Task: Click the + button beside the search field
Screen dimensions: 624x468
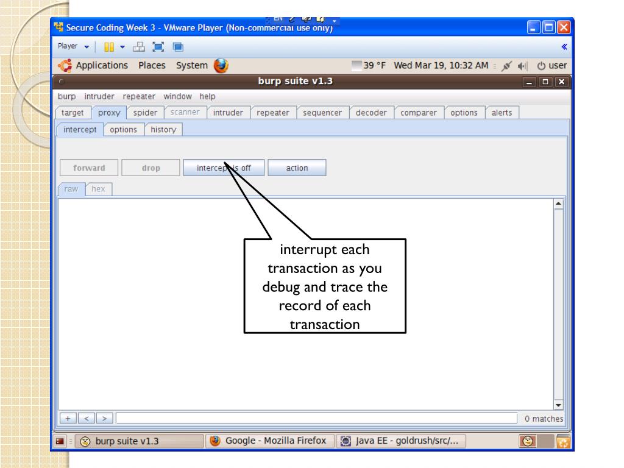Action: (x=68, y=418)
